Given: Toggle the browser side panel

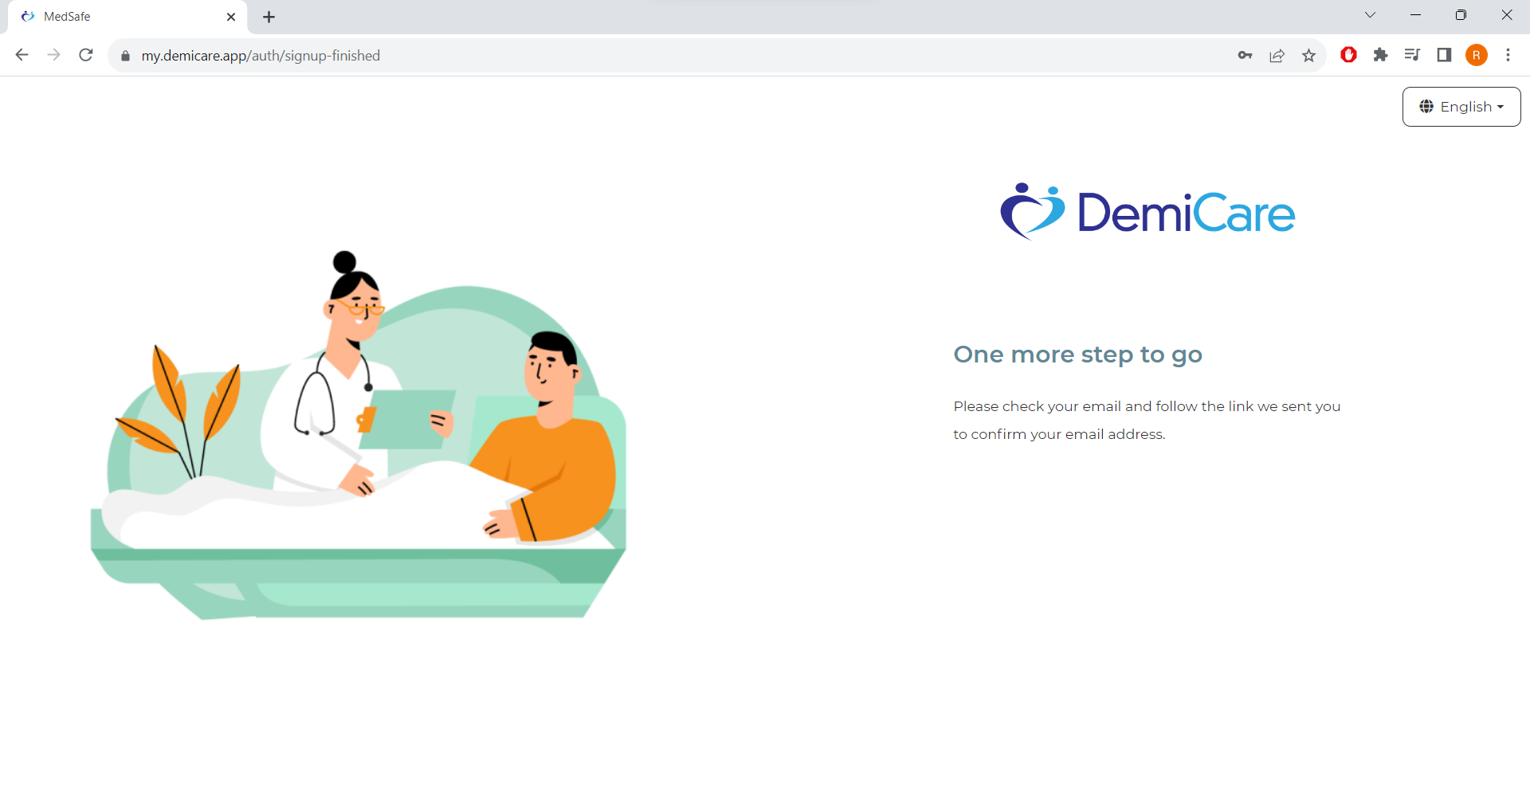Looking at the screenshot, I should coord(1444,55).
